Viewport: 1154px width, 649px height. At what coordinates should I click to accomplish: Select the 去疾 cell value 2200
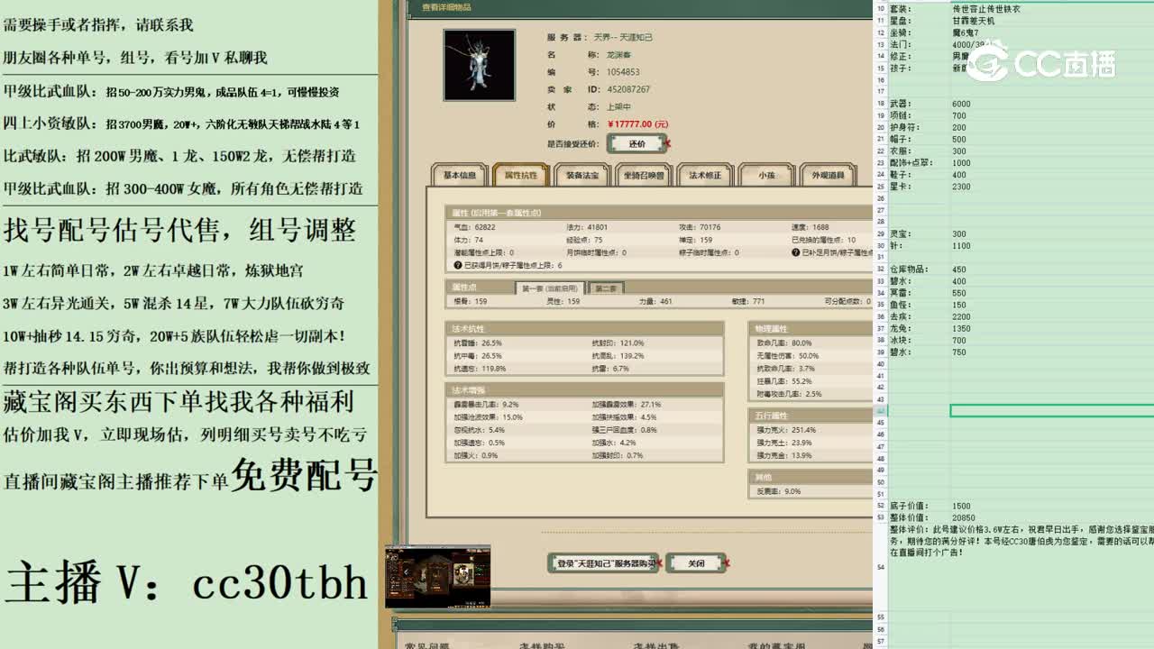(x=961, y=317)
